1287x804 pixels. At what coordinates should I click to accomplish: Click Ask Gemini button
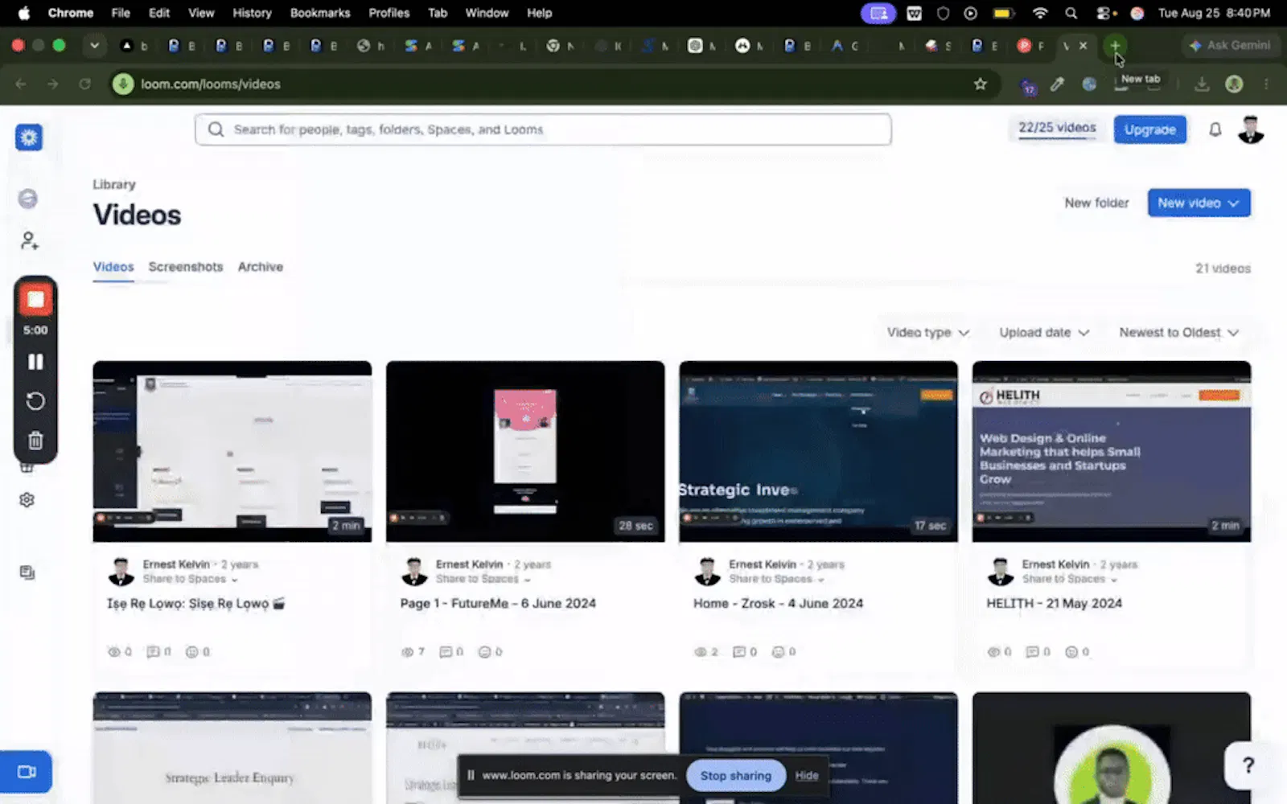coord(1231,46)
